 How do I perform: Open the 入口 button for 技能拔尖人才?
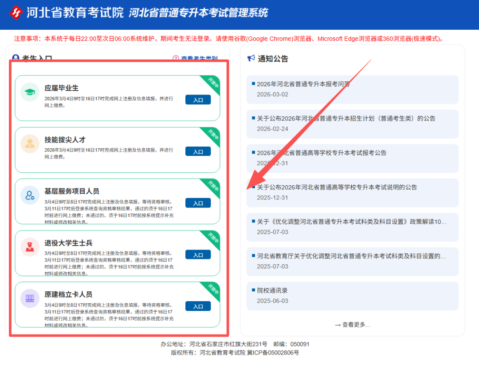(x=198, y=151)
